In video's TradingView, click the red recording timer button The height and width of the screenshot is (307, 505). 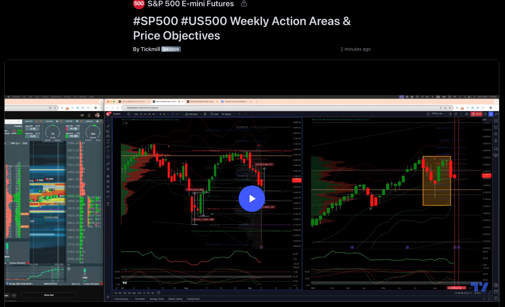click(477, 114)
